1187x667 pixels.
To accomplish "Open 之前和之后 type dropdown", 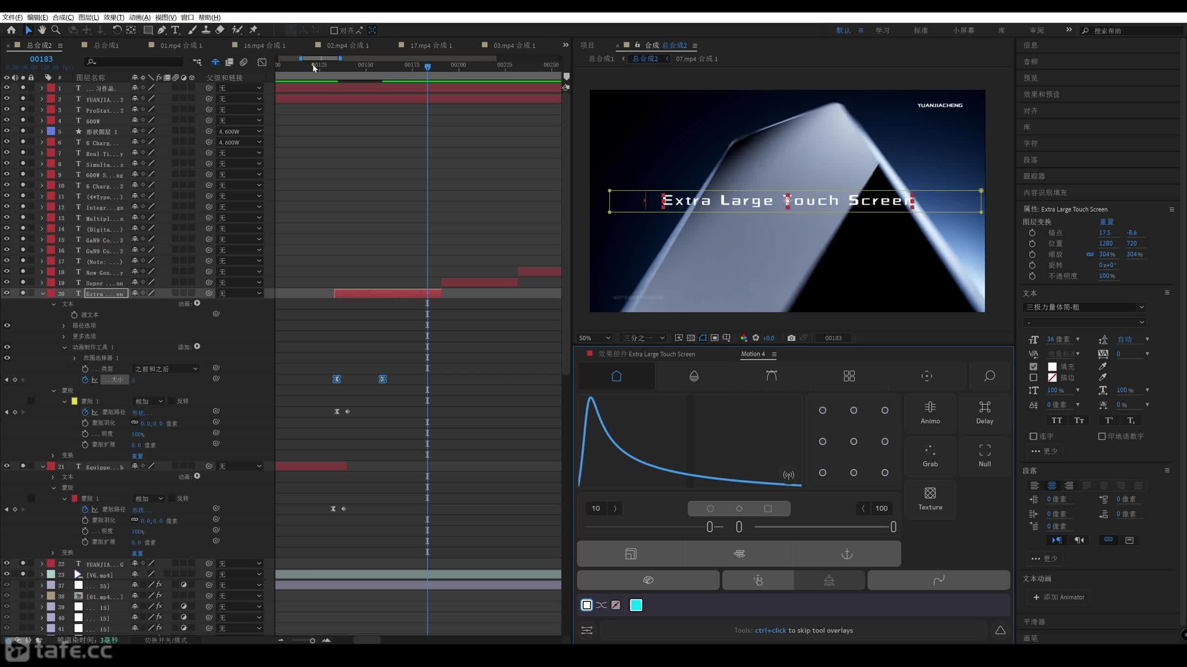I will [x=166, y=369].
